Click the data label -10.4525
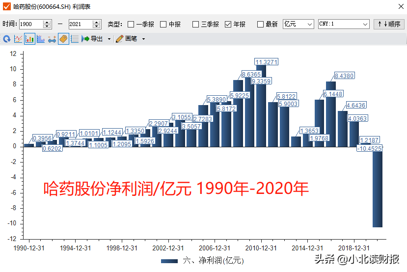 369,148
